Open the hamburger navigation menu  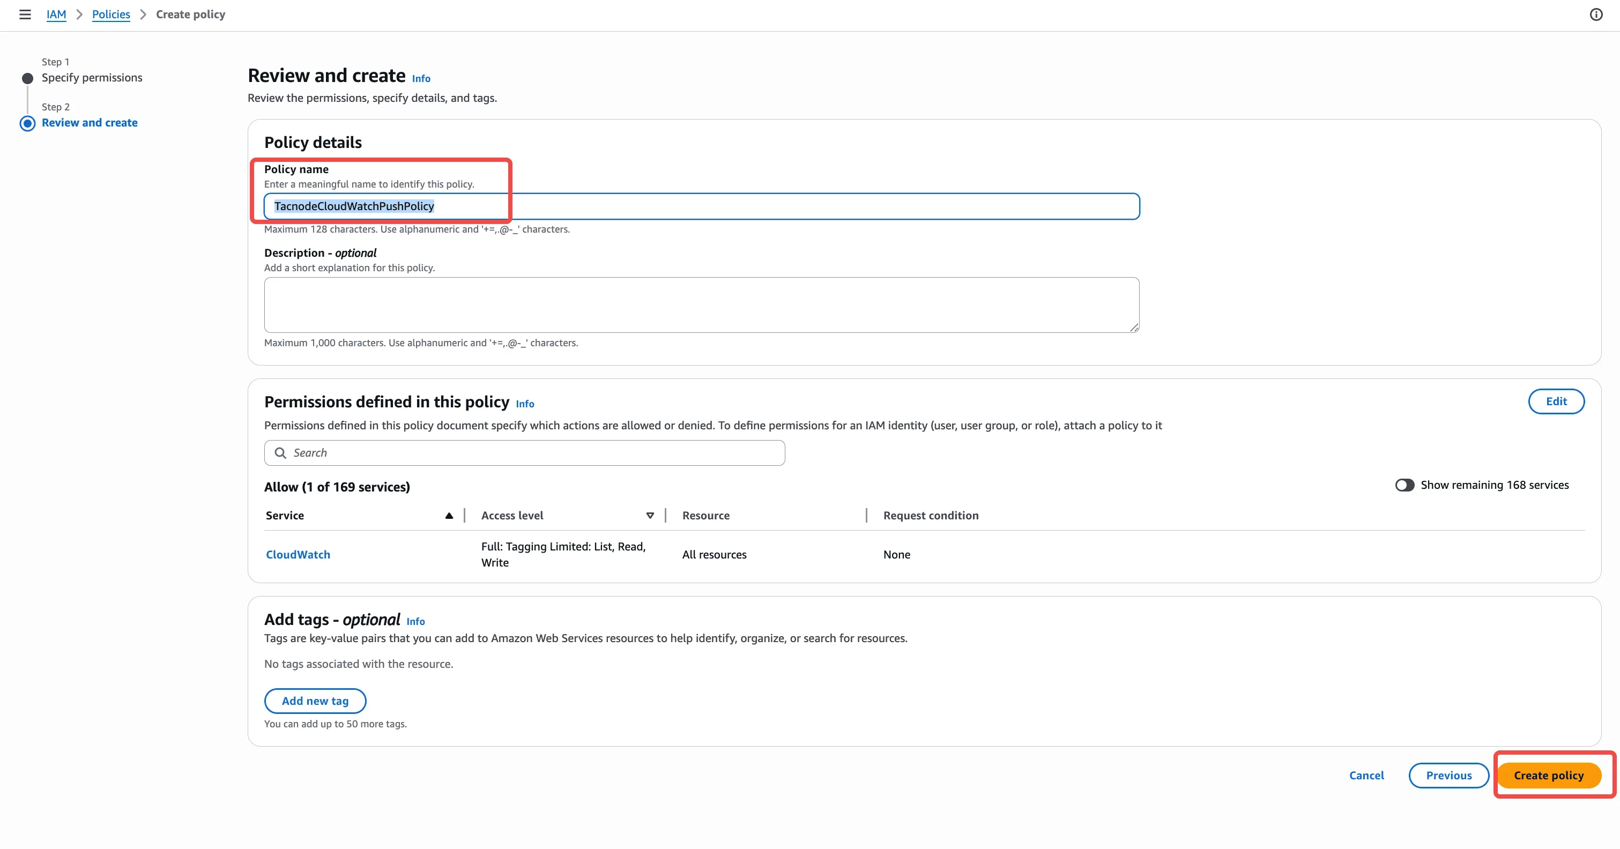25,14
